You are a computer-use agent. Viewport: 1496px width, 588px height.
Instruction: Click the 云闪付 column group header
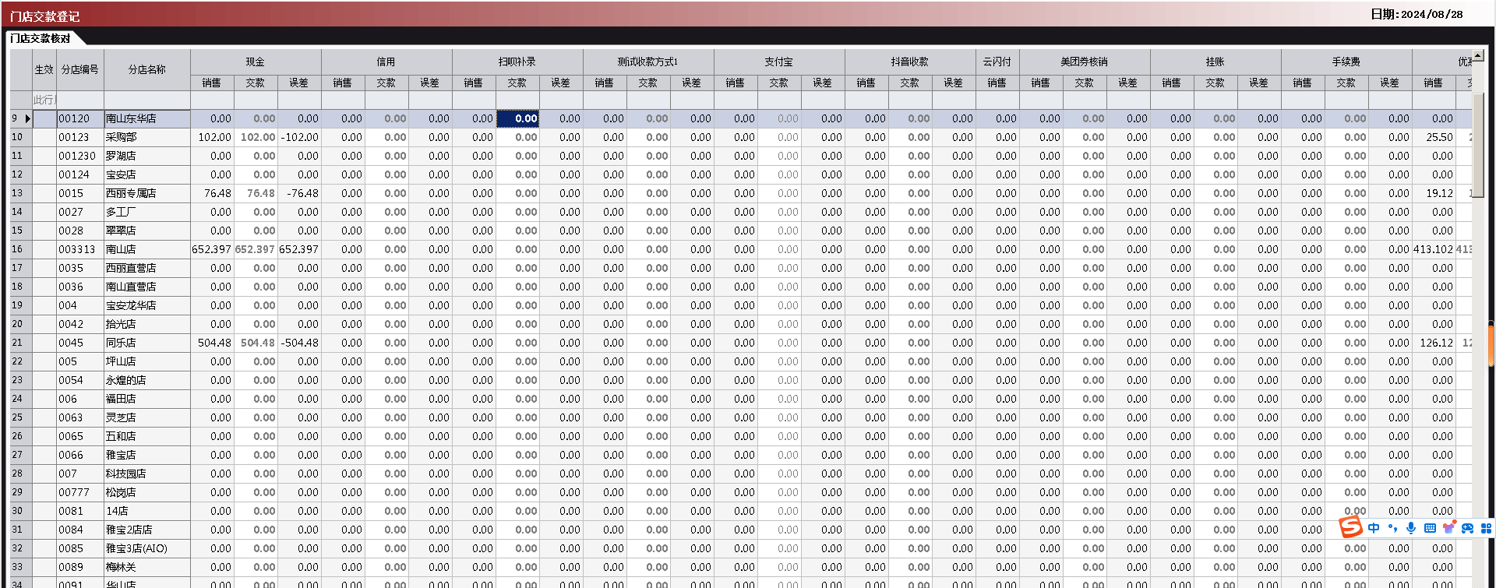pos(997,62)
